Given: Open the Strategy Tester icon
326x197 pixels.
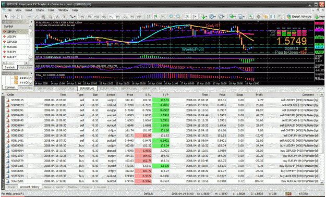Looking at the screenshot, I should tap(280, 17).
